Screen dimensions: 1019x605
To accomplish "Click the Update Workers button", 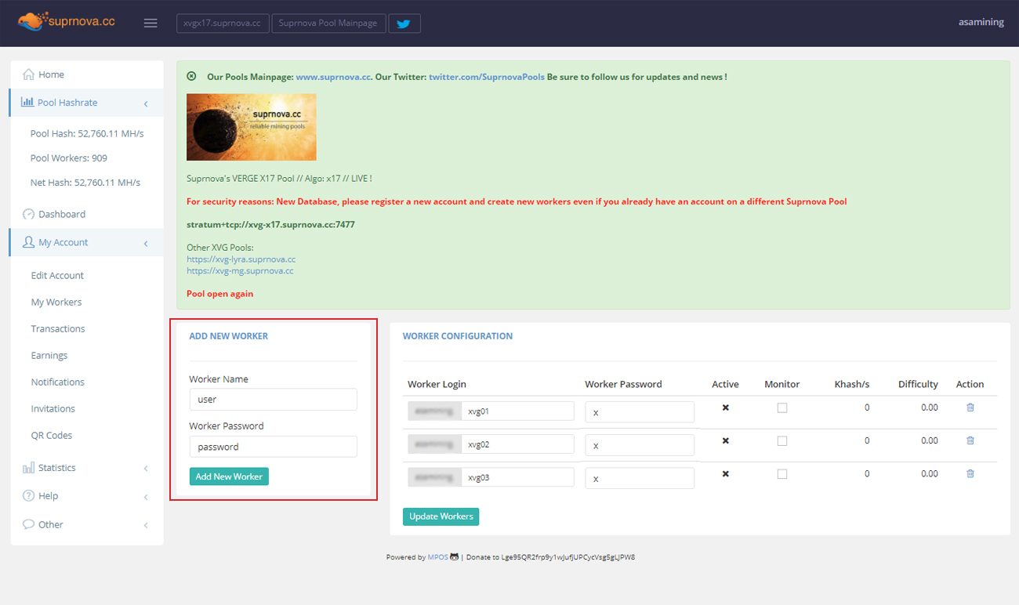I will [441, 516].
